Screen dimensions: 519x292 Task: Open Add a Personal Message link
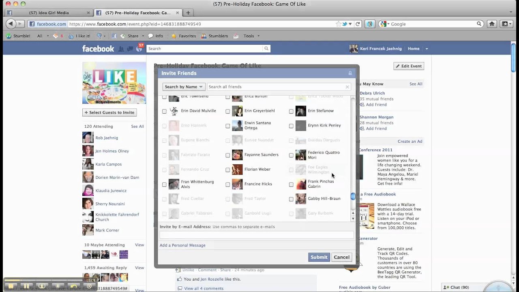pyautogui.click(x=182, y=245)
